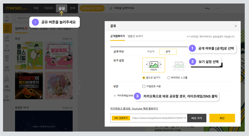This screenshot has width=249, height=136.
Task: Select the 위아래로 스크롤 radio option
Action: 169,78
